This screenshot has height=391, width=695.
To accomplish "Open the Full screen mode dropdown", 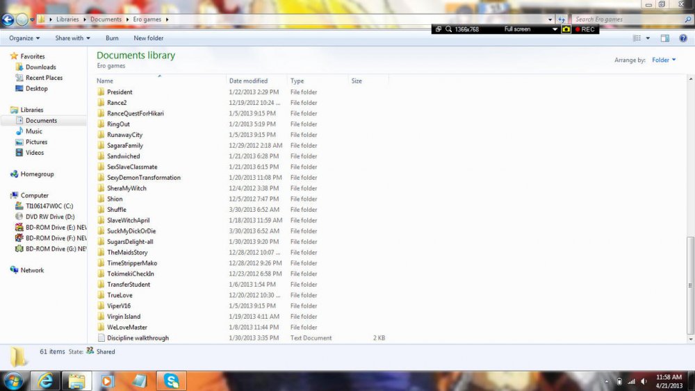I will [x=555, y=29].
